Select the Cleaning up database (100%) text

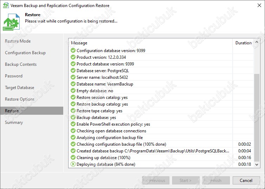click(x=103, y=158)
